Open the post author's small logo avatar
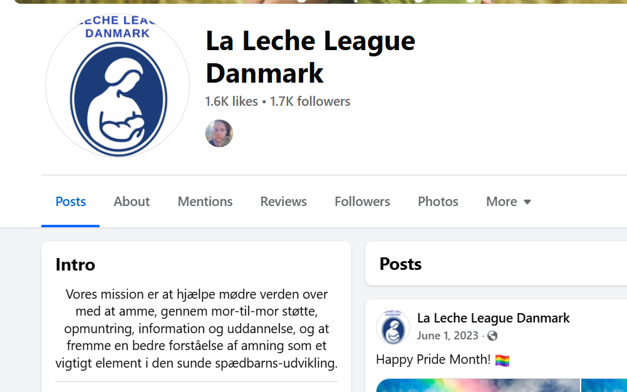 [393, 328]
